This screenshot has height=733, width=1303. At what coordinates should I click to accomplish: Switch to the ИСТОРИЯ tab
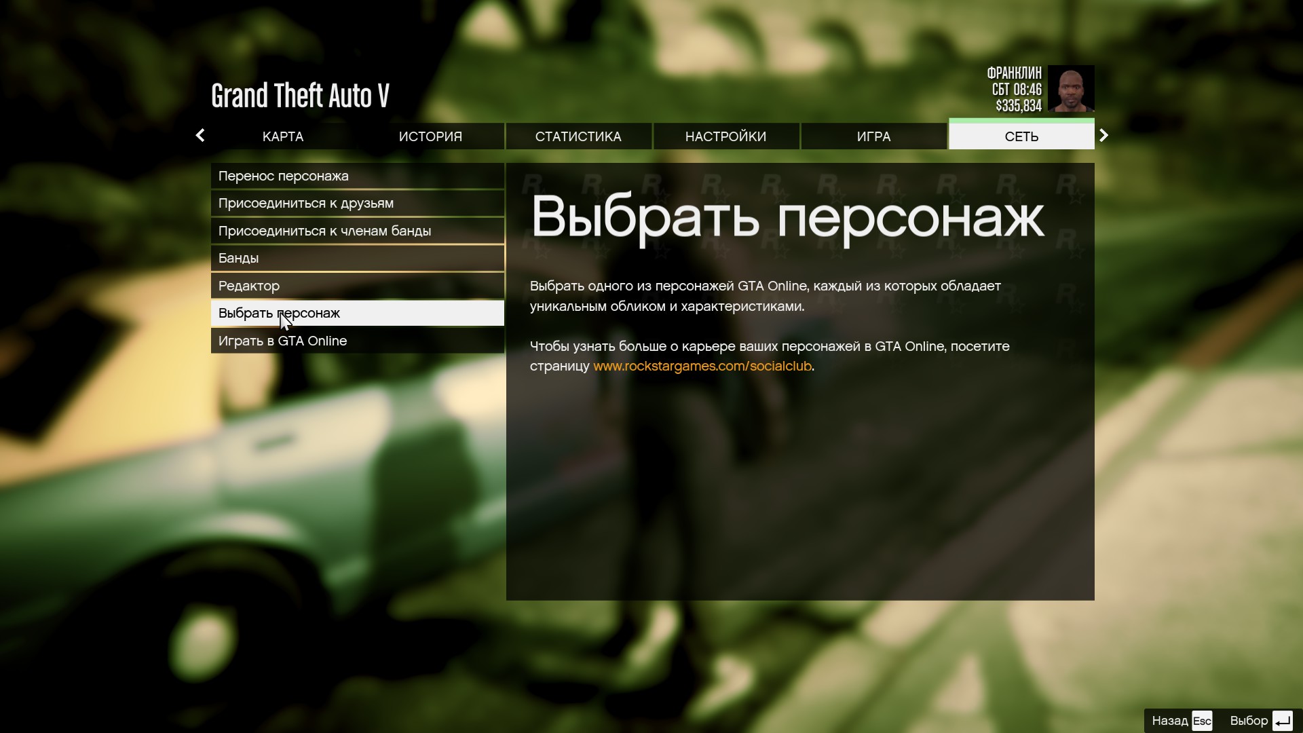point(430,136)
